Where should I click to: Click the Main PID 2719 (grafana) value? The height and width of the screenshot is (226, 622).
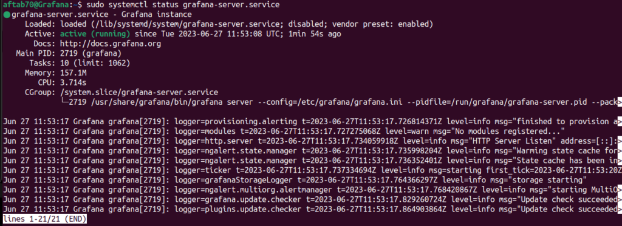[91, 53]
